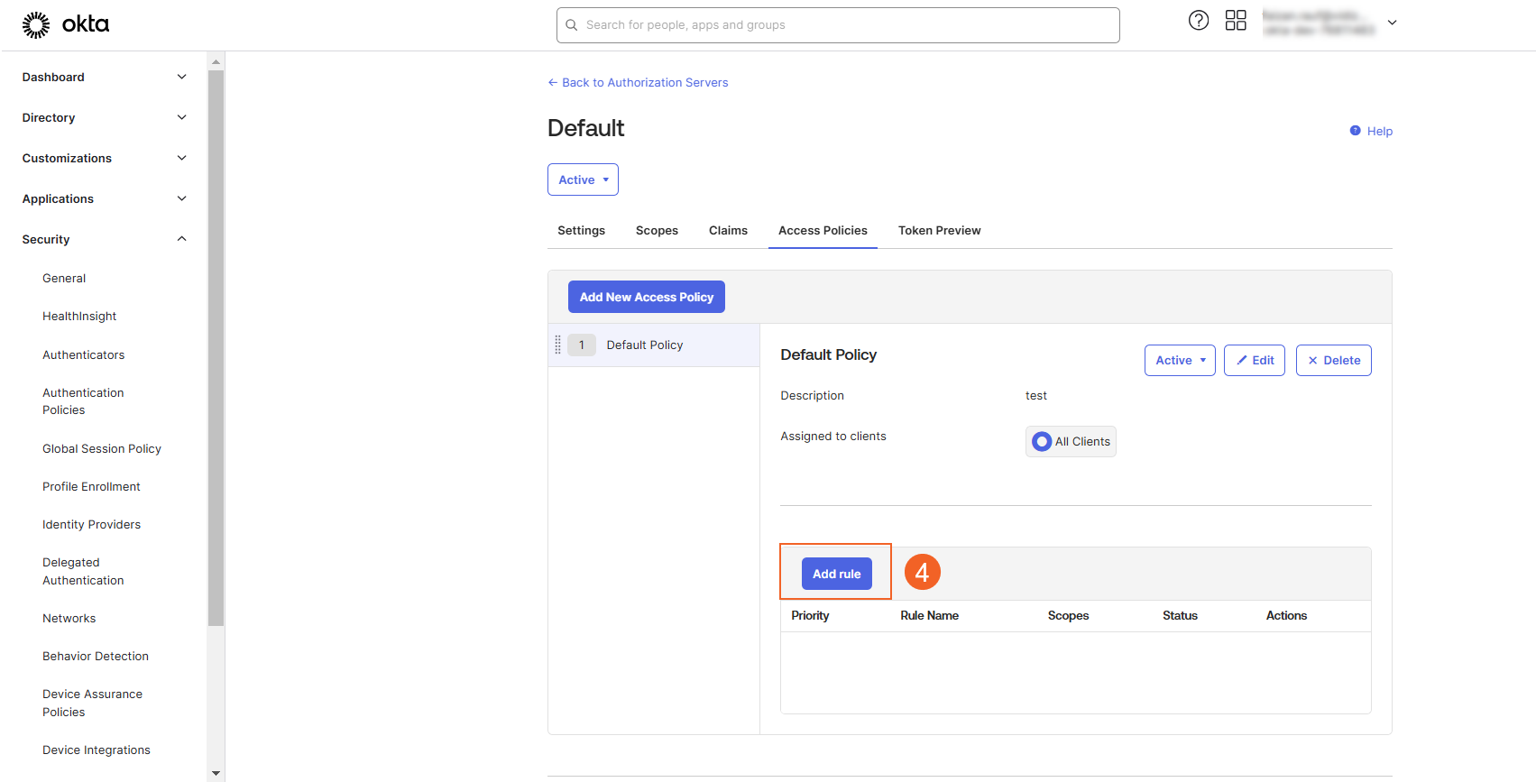Image resolution: width=1536 pixels, height=782 pixels.
Task: Expand the Dashboard sidebar section
Action: (x=181, y=78)
